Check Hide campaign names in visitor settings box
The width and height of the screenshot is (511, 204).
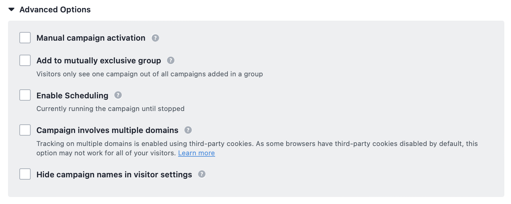(25, 174)
